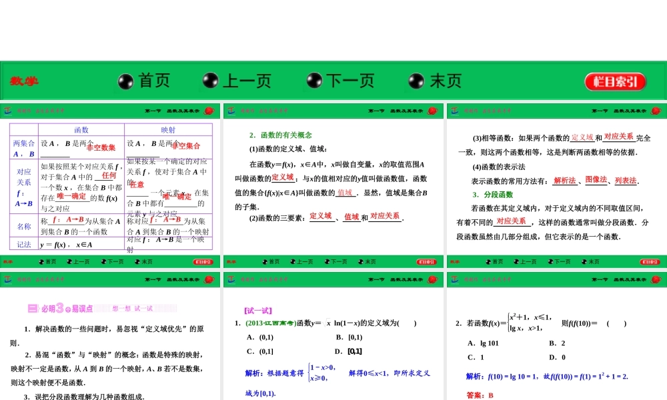Click the 函数 column header in the table
The height and width of the screenshot is (400, 667).
tap(81, 129)
